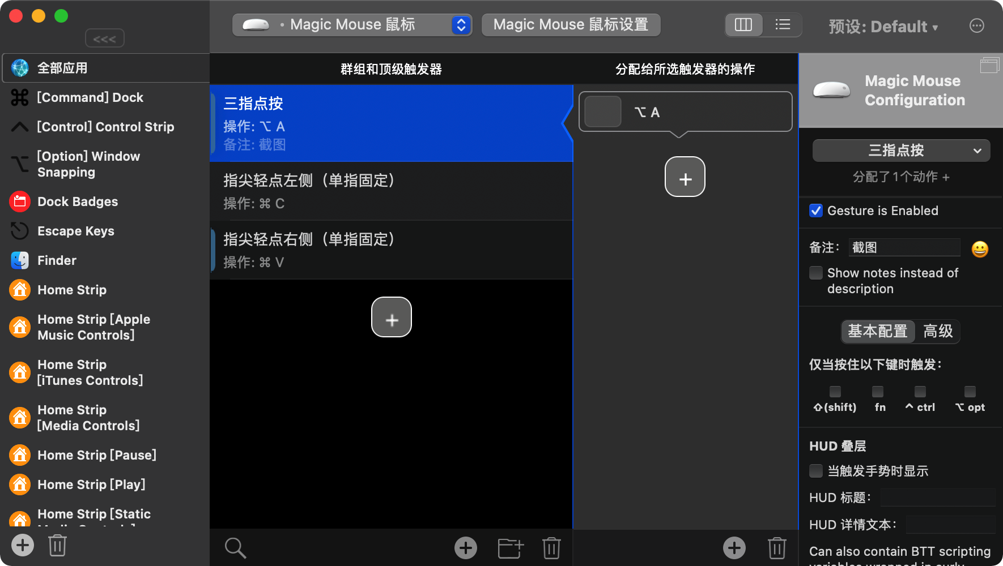The image size is (1003, 566).
Task: Toggle the fn modifier checkbox
Action: point(878,392)
